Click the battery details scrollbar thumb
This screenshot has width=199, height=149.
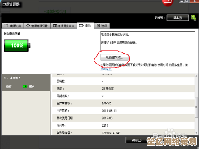(x=196, y=107)
